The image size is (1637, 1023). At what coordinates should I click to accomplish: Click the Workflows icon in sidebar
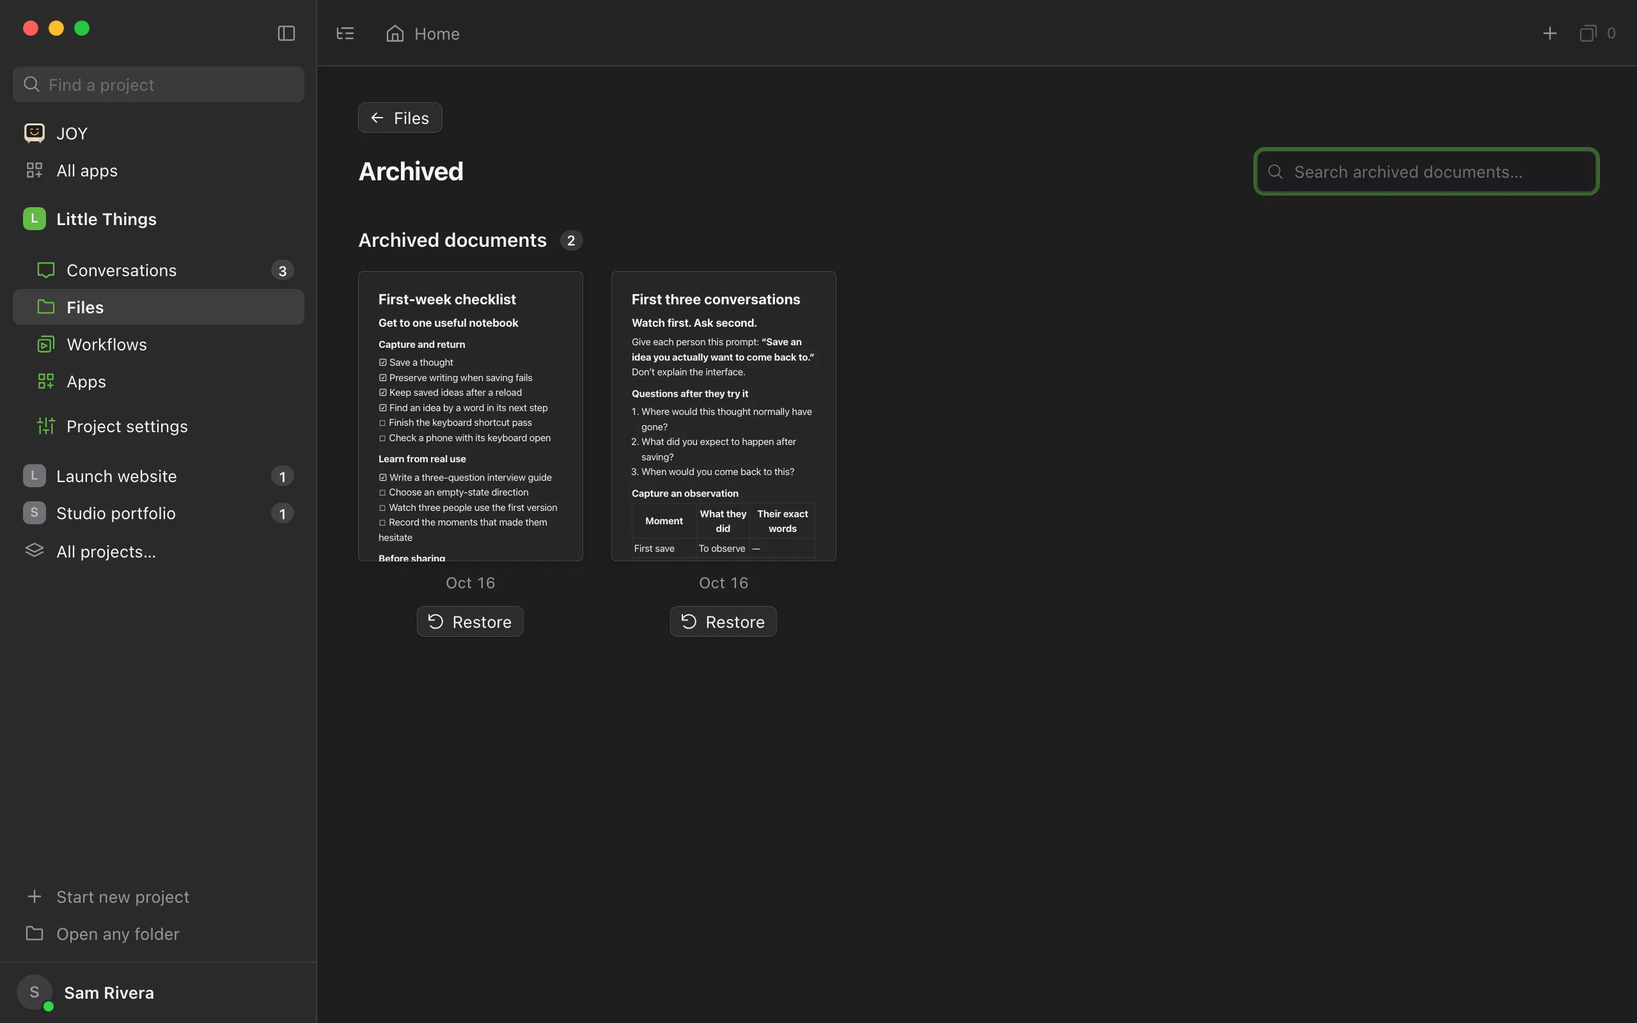point(46,345)
